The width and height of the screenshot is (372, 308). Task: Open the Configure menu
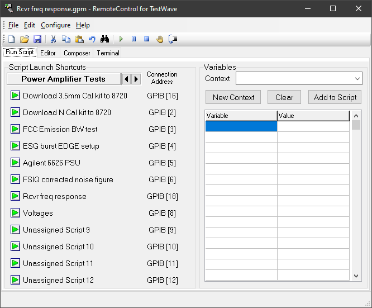click(55, 25)
